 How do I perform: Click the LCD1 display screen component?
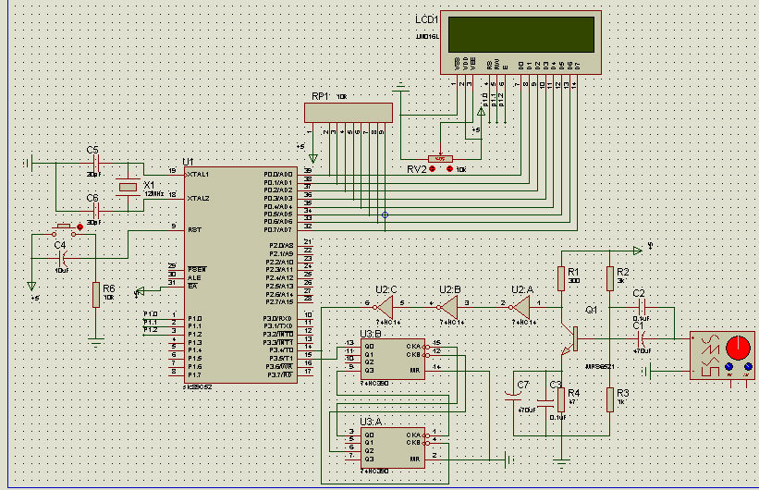click(x=520, y=43)
